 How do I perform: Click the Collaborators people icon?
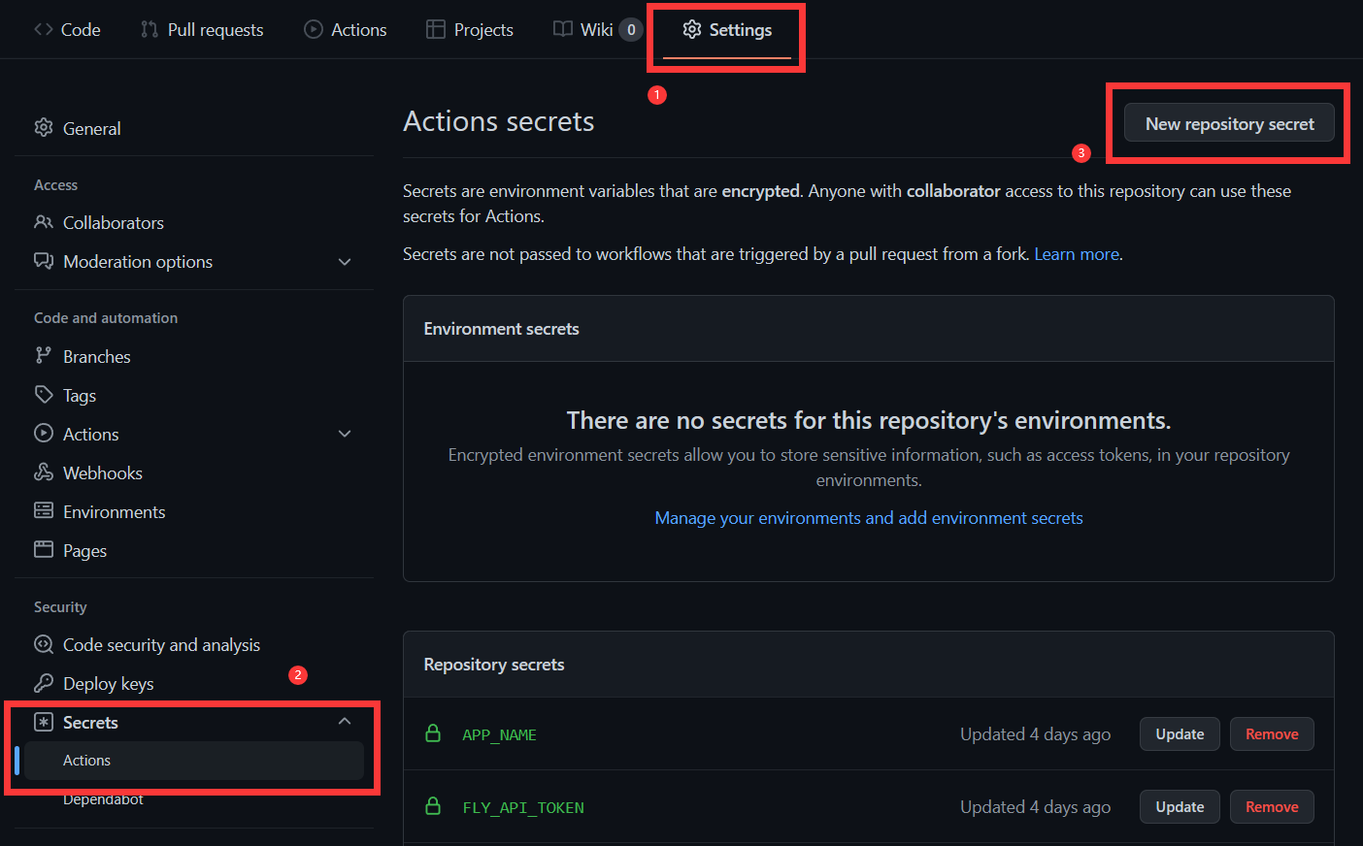[x=44, y=222]
